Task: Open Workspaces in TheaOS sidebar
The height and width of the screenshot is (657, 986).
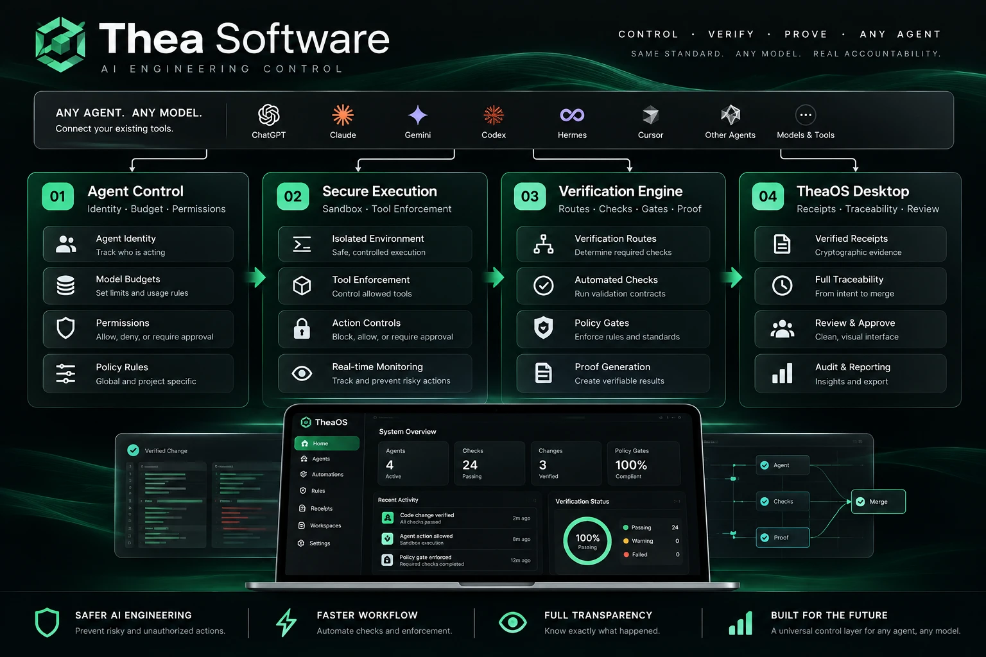Action: pos(327,525)
